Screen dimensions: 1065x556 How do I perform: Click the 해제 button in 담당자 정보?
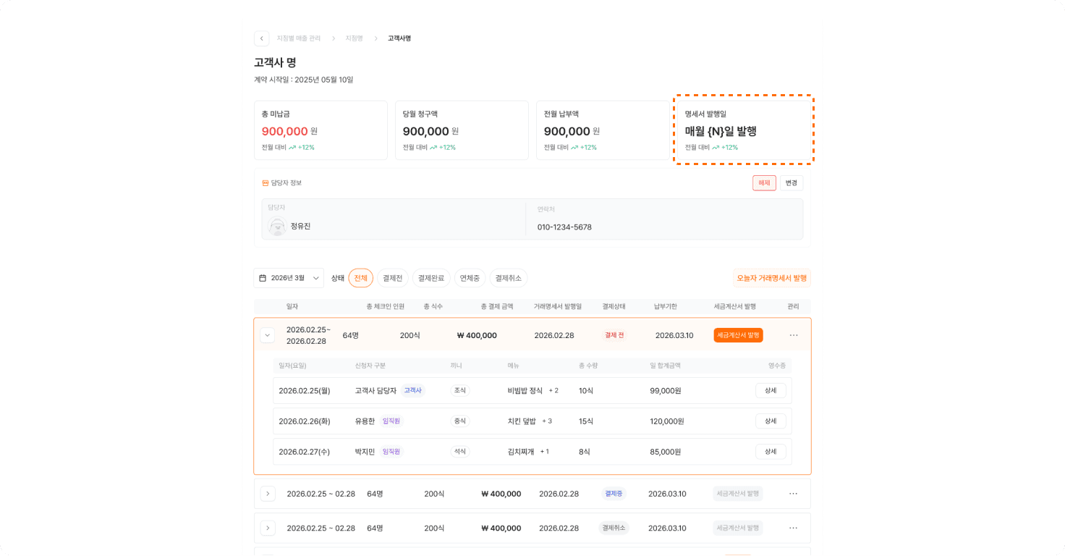[764, 183]
